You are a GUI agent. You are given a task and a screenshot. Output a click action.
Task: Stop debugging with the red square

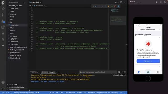[x=115, y=6]
